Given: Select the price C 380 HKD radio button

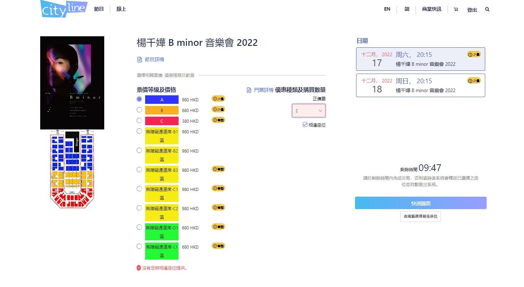Looking at the screenshot, I should [139, 121].
